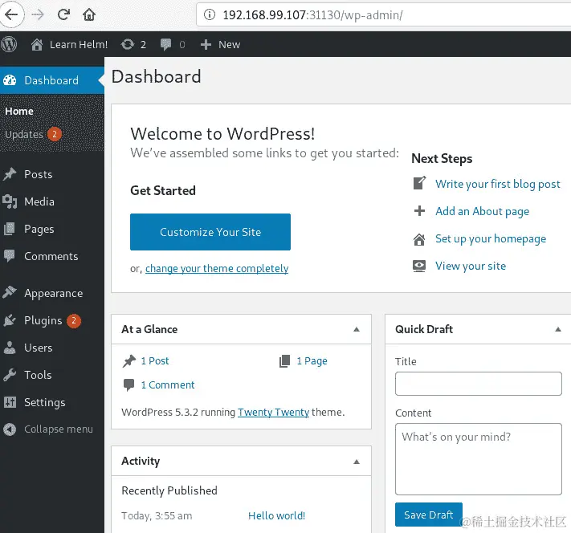Click the Users person icon

[x=10, y=348]
